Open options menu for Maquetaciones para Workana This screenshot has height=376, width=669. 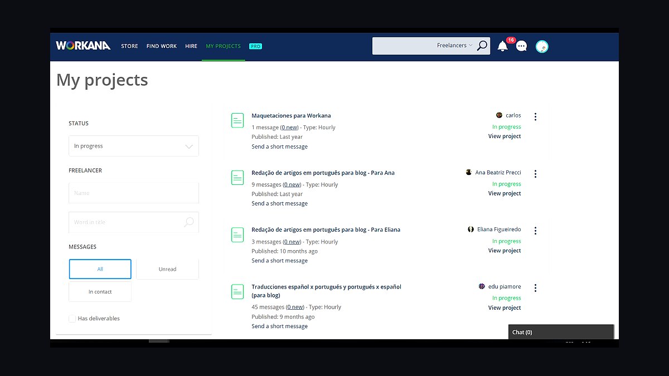535,116
